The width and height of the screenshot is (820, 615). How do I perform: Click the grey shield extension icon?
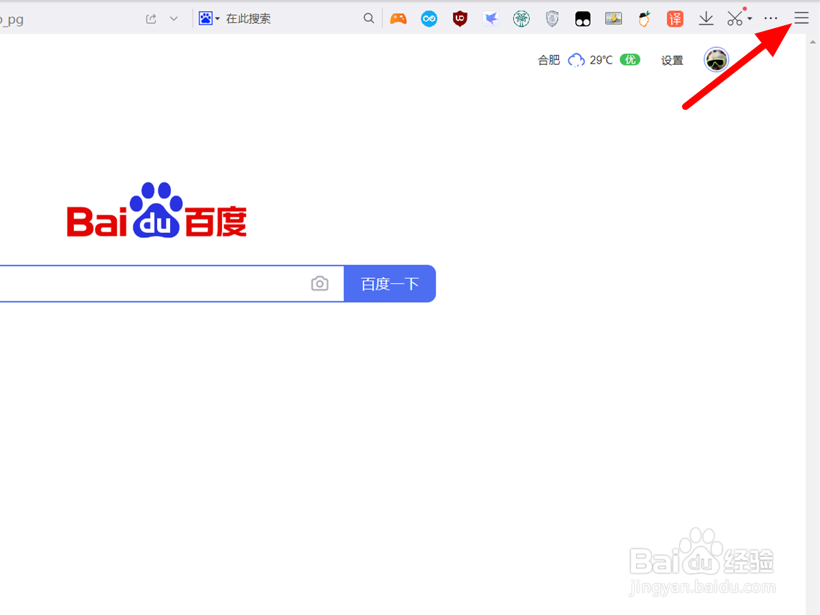552,18
